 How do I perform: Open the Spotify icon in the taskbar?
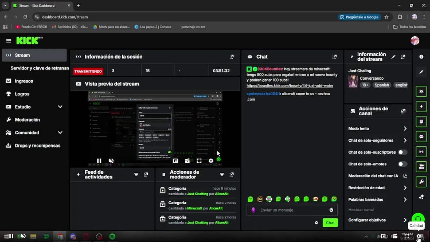(112, 237)
